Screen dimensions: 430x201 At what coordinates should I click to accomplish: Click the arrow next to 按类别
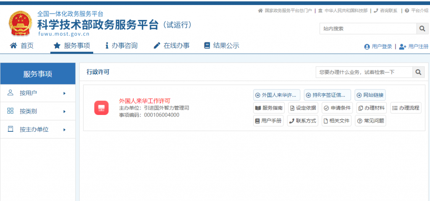coord(64,112)
